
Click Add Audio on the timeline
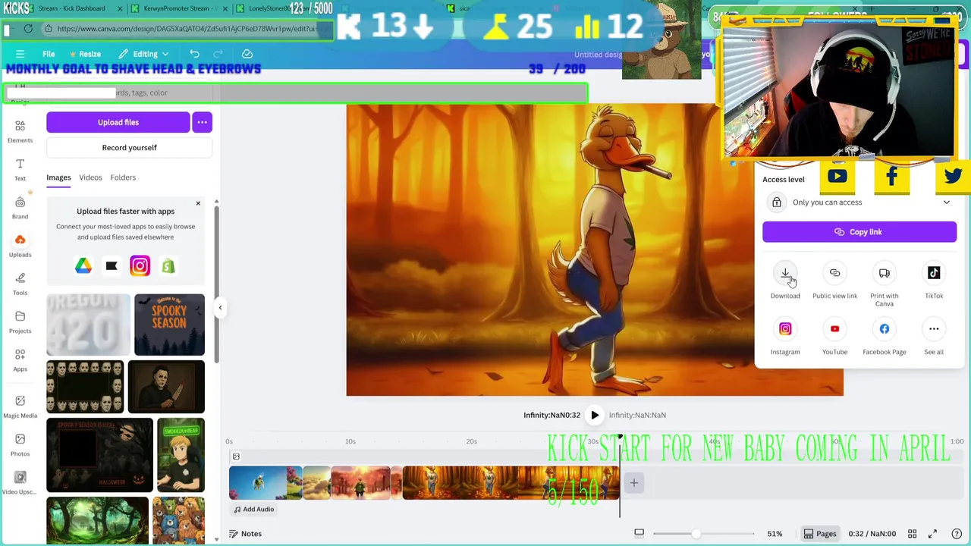(x=253, y=510)
